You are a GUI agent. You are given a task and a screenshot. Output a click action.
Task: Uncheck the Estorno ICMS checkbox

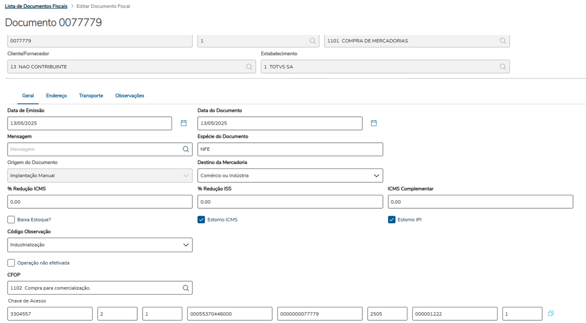[202, 219]
